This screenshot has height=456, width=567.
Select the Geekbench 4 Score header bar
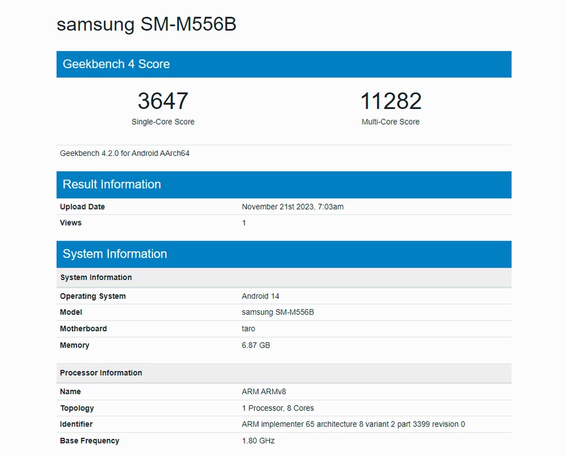[283, 64]
